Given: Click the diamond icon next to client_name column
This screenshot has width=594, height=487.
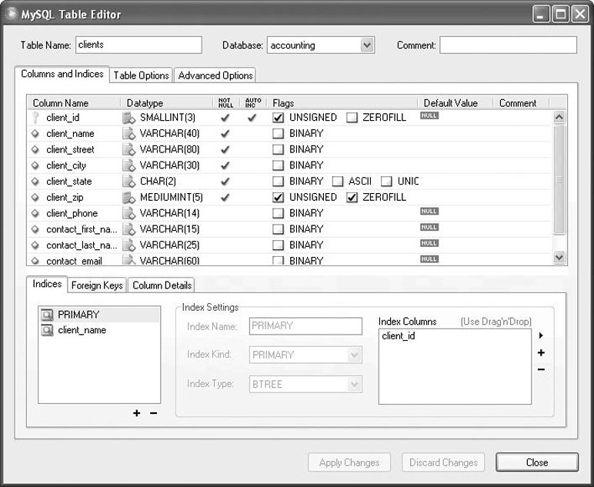Looking at the screenshot, I should (35, 134).
